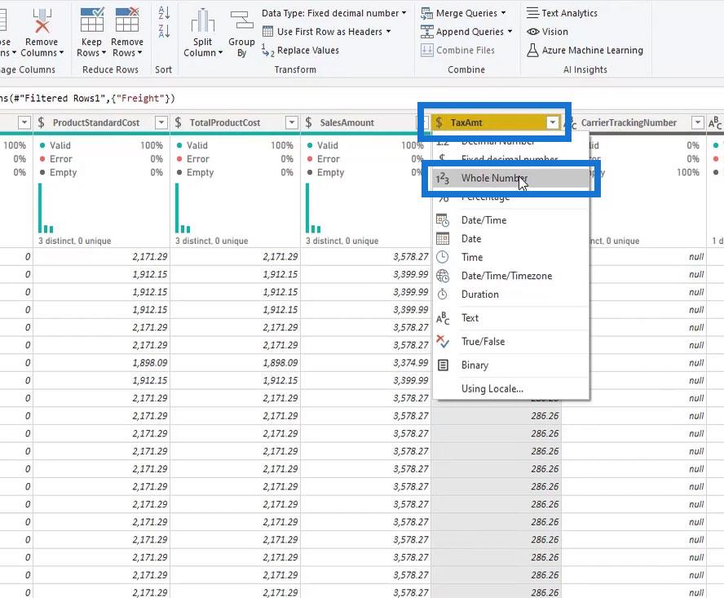Click the Merge Queries icon

(x=426, y=13)
